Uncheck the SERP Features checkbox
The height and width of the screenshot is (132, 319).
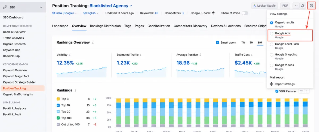tap(277, 91)
